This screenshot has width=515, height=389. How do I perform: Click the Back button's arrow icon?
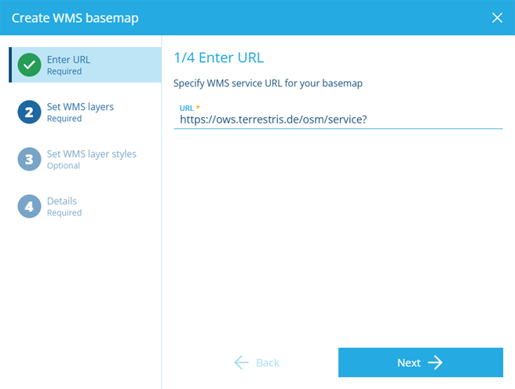(x=241, y=362)
